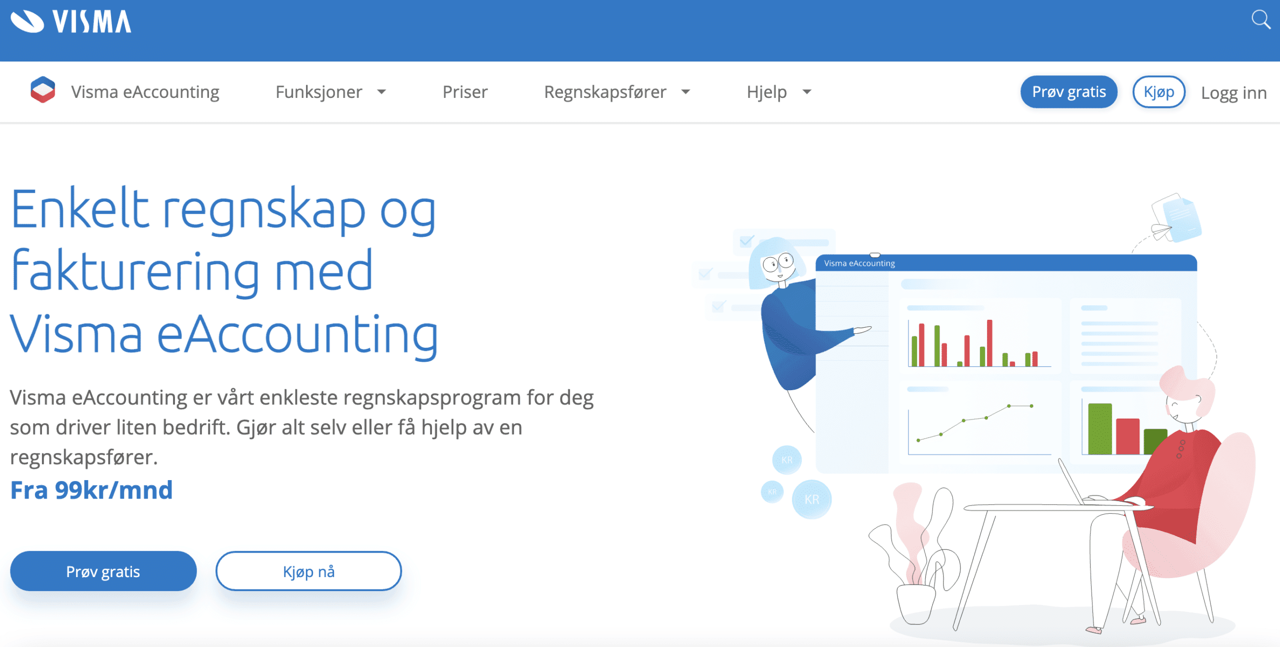This screenshot has height=647, width=1280.
Task: Click the Kjøp button in navigation
Action: 1159,92
